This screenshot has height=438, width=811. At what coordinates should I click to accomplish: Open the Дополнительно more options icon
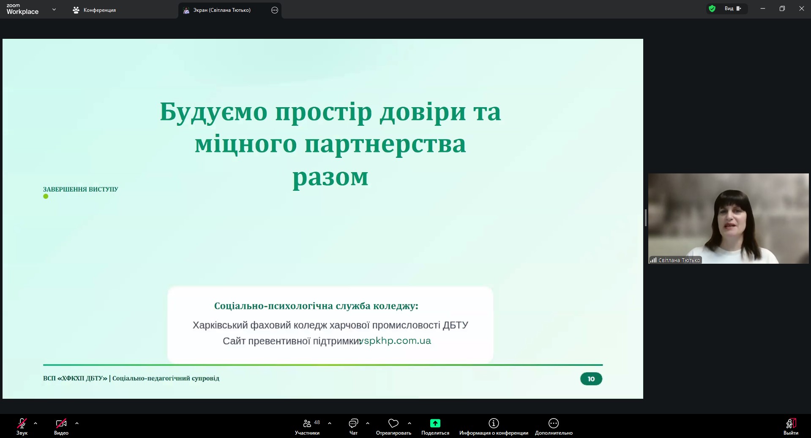pos(554,423)
